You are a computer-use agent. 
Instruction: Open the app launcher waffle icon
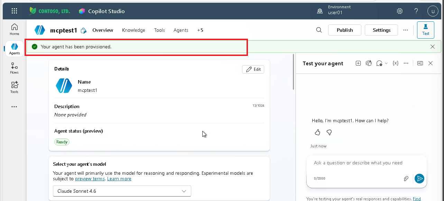tap(14, 11)
